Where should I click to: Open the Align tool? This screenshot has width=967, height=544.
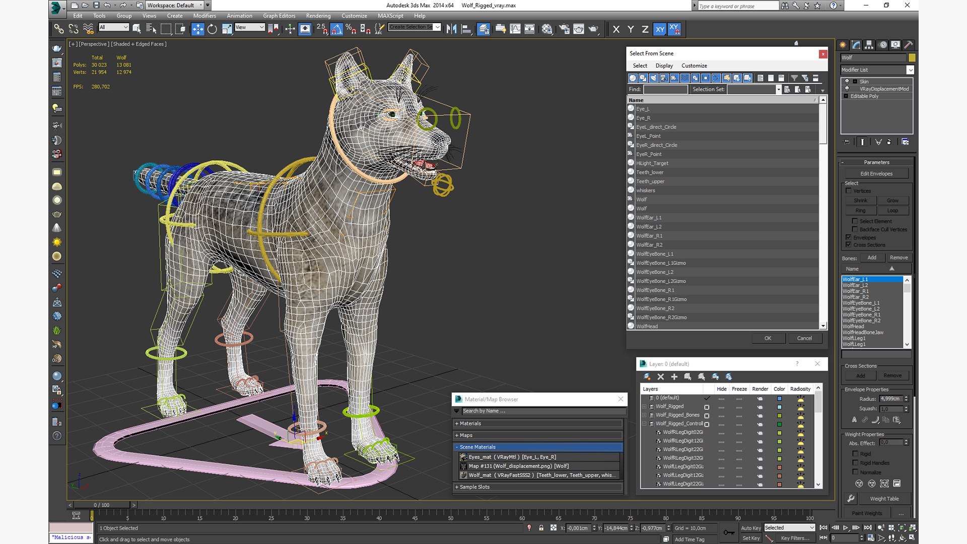coord(466,29)
